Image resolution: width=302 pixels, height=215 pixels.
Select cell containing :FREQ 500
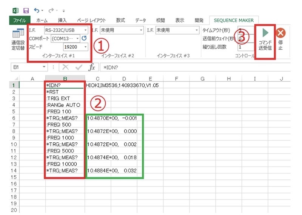(65, 125)
